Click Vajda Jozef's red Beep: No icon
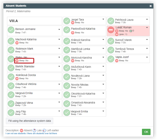Image resolution: width=157 pixels, height=140 pixels. (117, 61)
